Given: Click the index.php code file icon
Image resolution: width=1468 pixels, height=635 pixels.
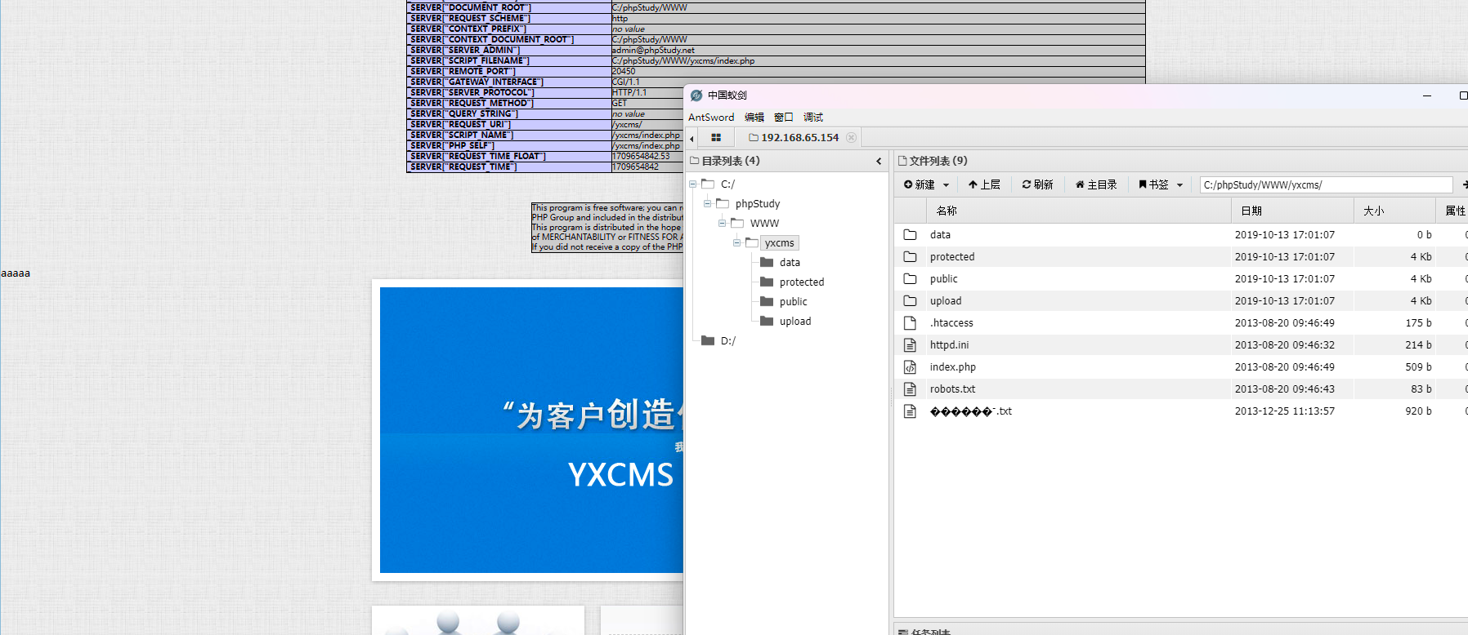Looking at the screenshot, I should [910, 367].
